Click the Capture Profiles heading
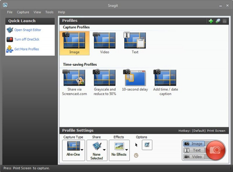 pyautogui.click(x=76, y=27)
